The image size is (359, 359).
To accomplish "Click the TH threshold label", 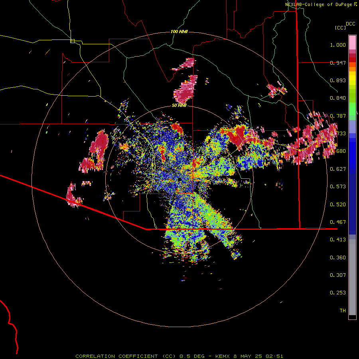I will coord(343,311).
